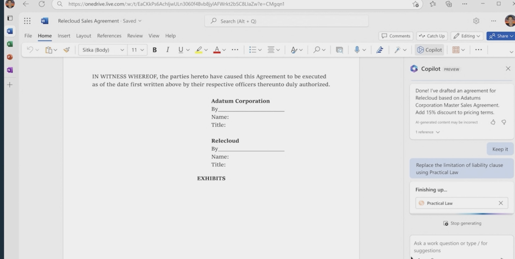
Task: Toggle Underline formatting
Action: [181, 50]
